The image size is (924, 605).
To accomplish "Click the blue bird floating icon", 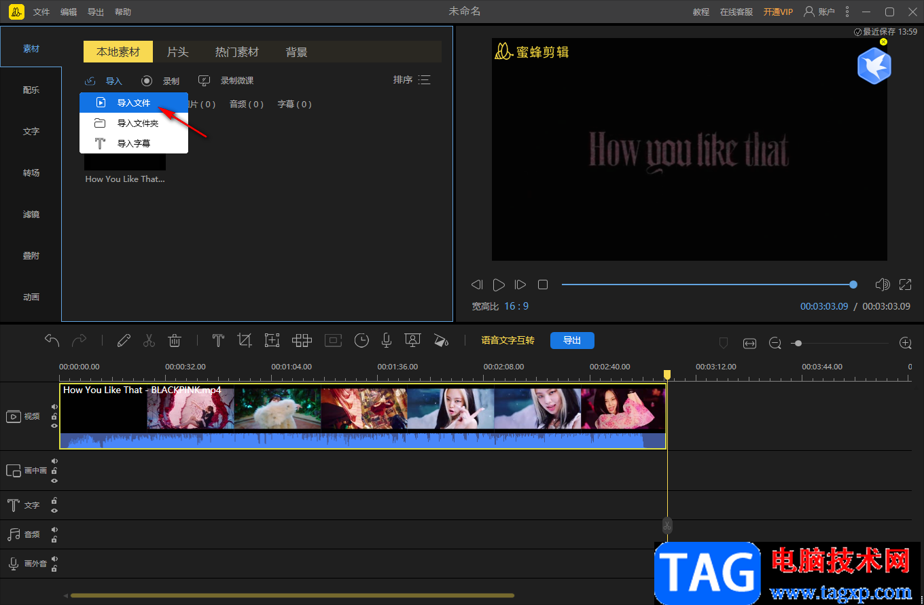I will [874, 66].
